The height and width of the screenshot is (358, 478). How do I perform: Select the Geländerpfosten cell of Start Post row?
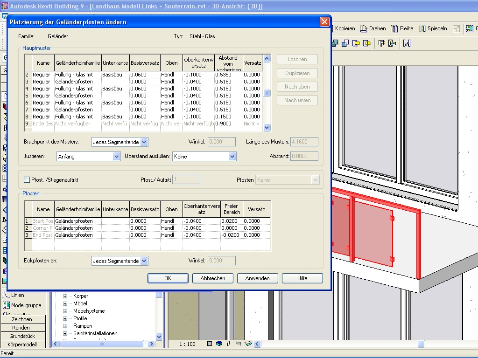click(x=78, y=221)
